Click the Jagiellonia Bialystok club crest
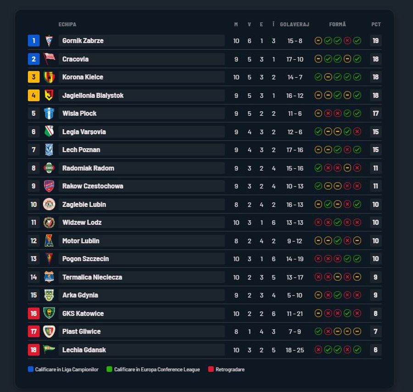The image size is (413, 392). (x=49, y=95)
